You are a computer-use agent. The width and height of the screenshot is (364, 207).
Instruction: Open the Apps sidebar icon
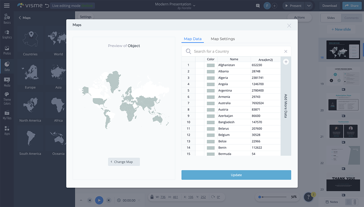pos(7,130)
